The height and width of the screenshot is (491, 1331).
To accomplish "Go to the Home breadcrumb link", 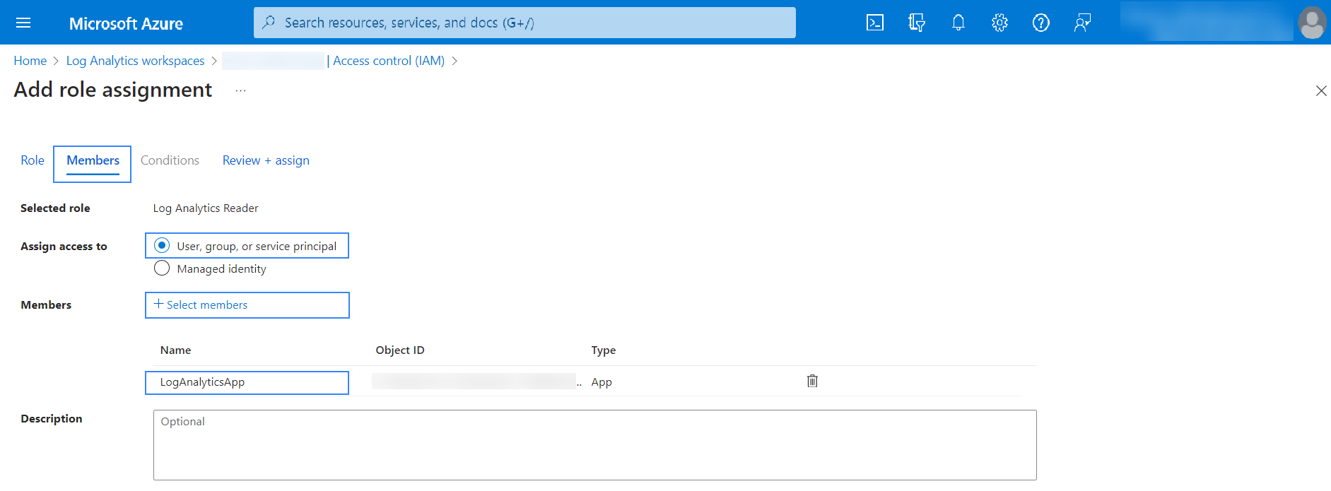I will coord(30,61).
